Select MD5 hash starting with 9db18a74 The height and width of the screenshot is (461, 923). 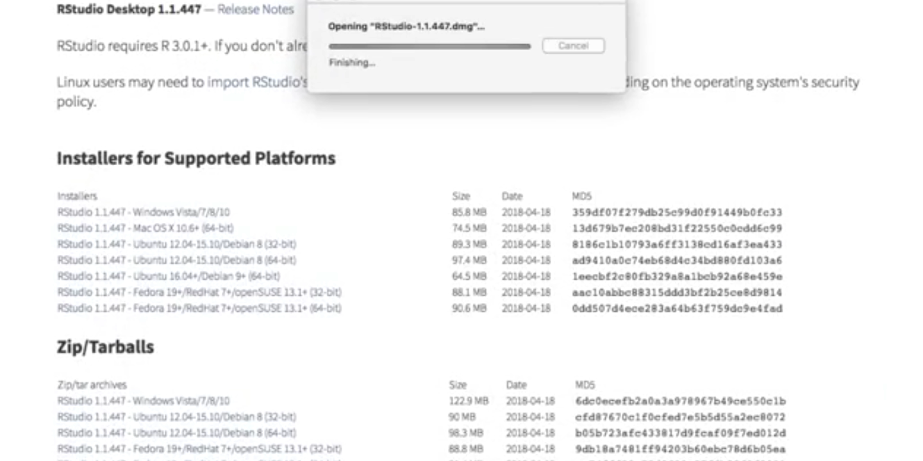(x=681, y=449)
